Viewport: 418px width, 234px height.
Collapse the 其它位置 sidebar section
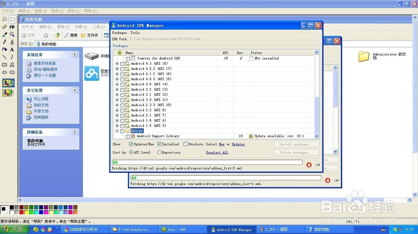[x=75, y=90]
